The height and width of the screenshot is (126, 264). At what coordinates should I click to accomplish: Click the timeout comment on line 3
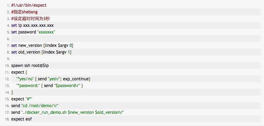(x=31, y=19)
